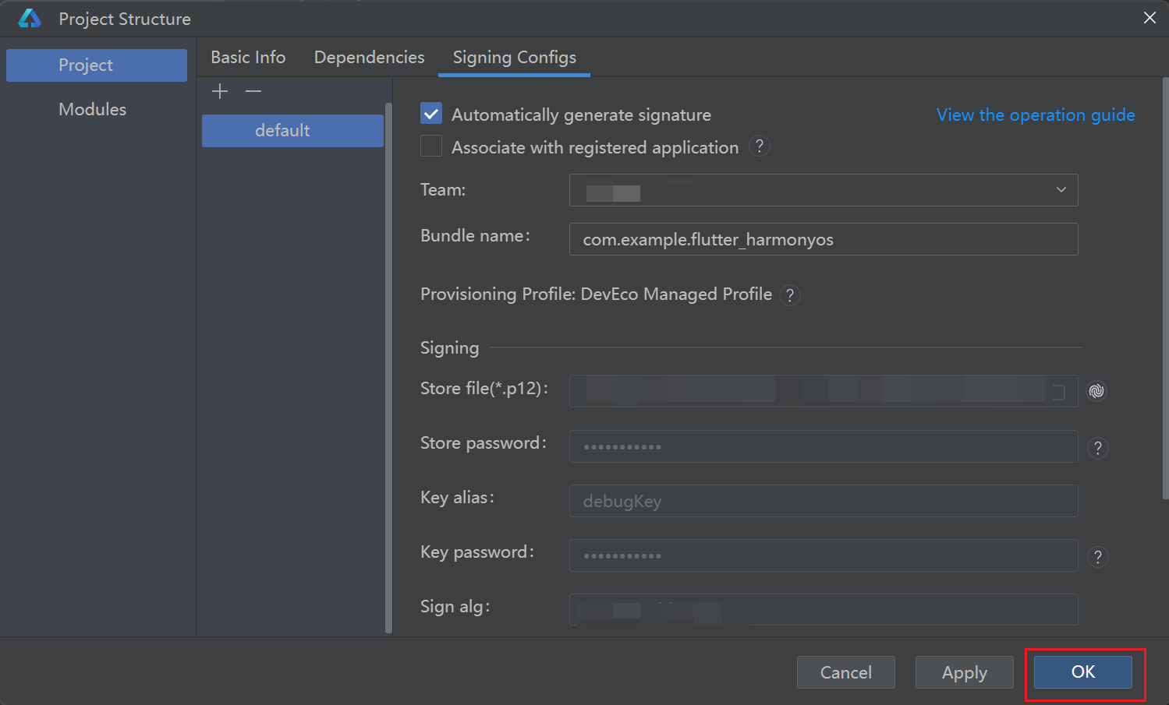Uncheck Automatically generate signature
Screen dimensions: 1169x705
[x=431, y=114]
